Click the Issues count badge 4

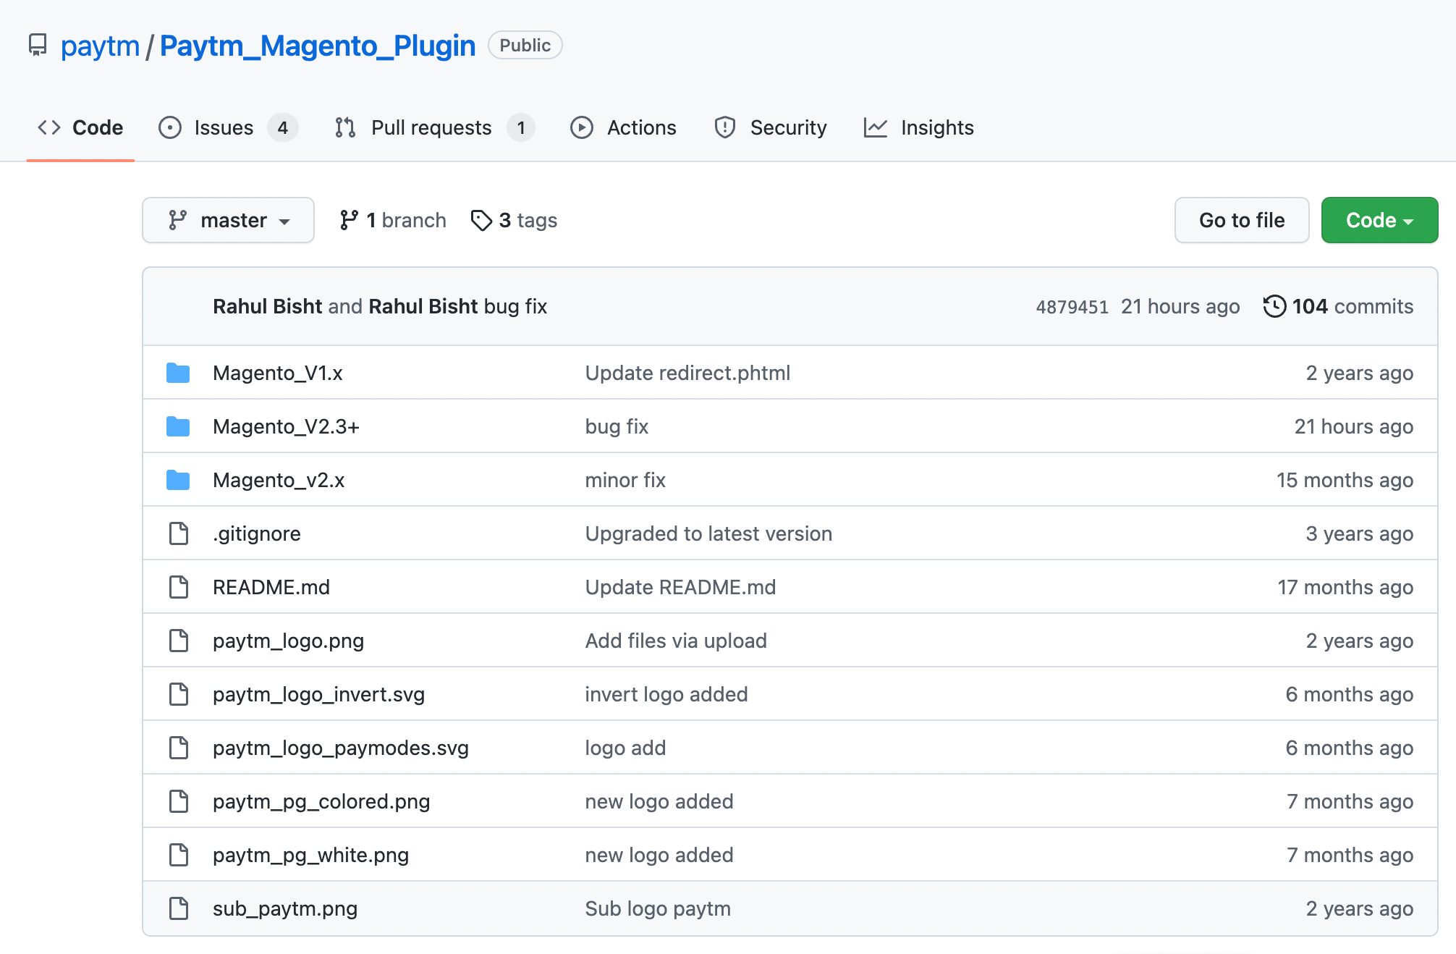(283, 127)
